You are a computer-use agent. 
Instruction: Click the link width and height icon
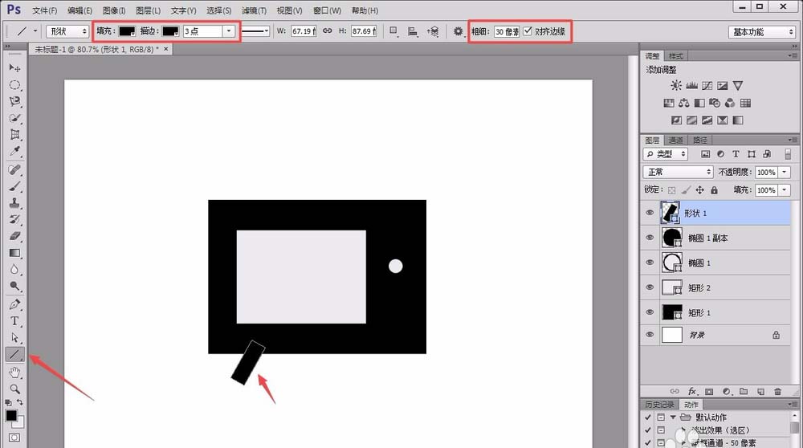[x=327, y=31]
